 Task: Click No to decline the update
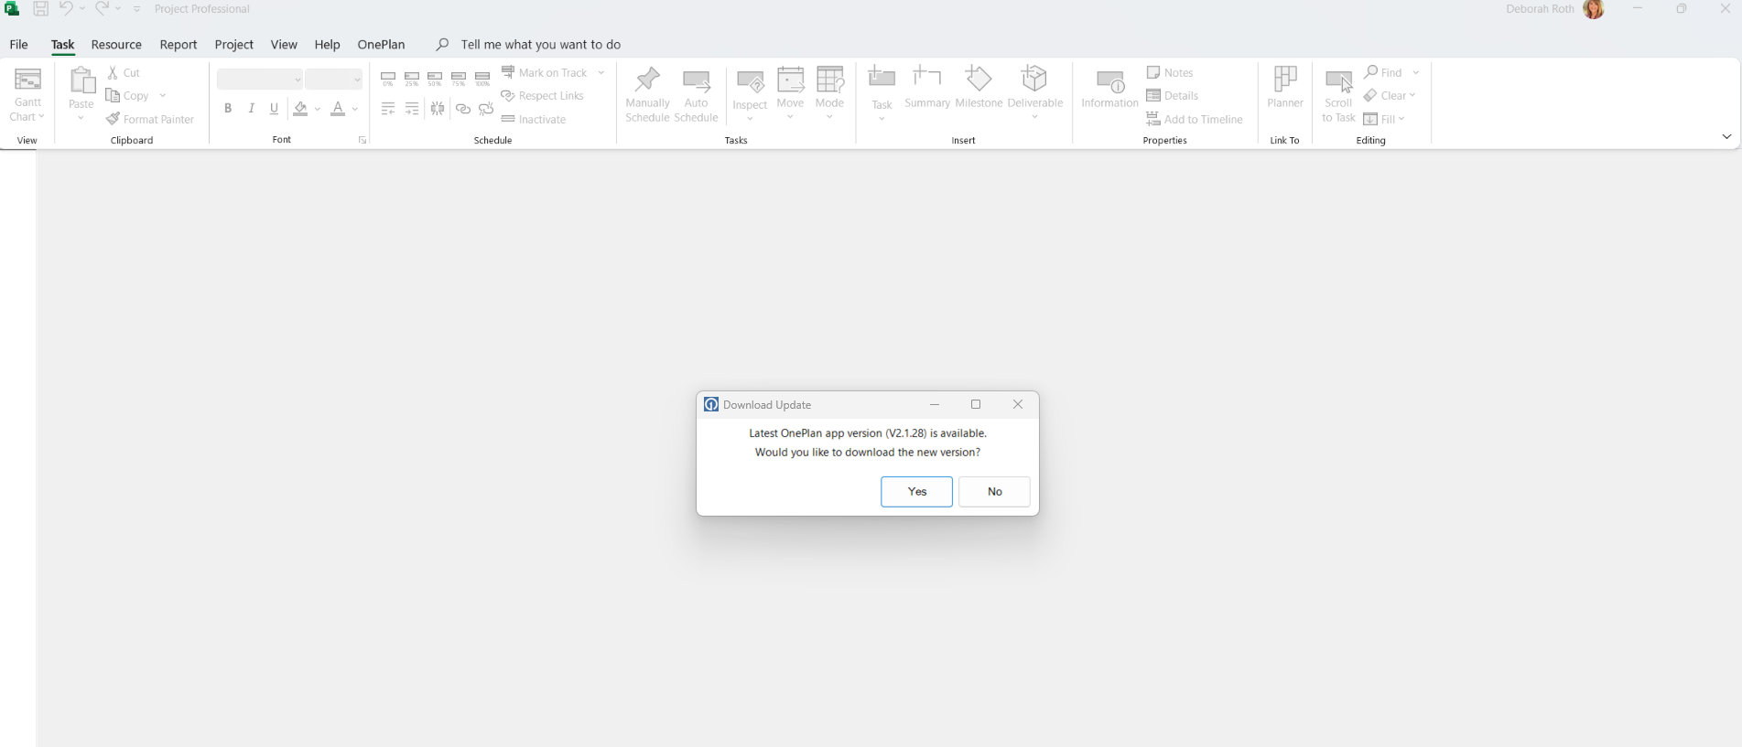(x=994, y=492)
